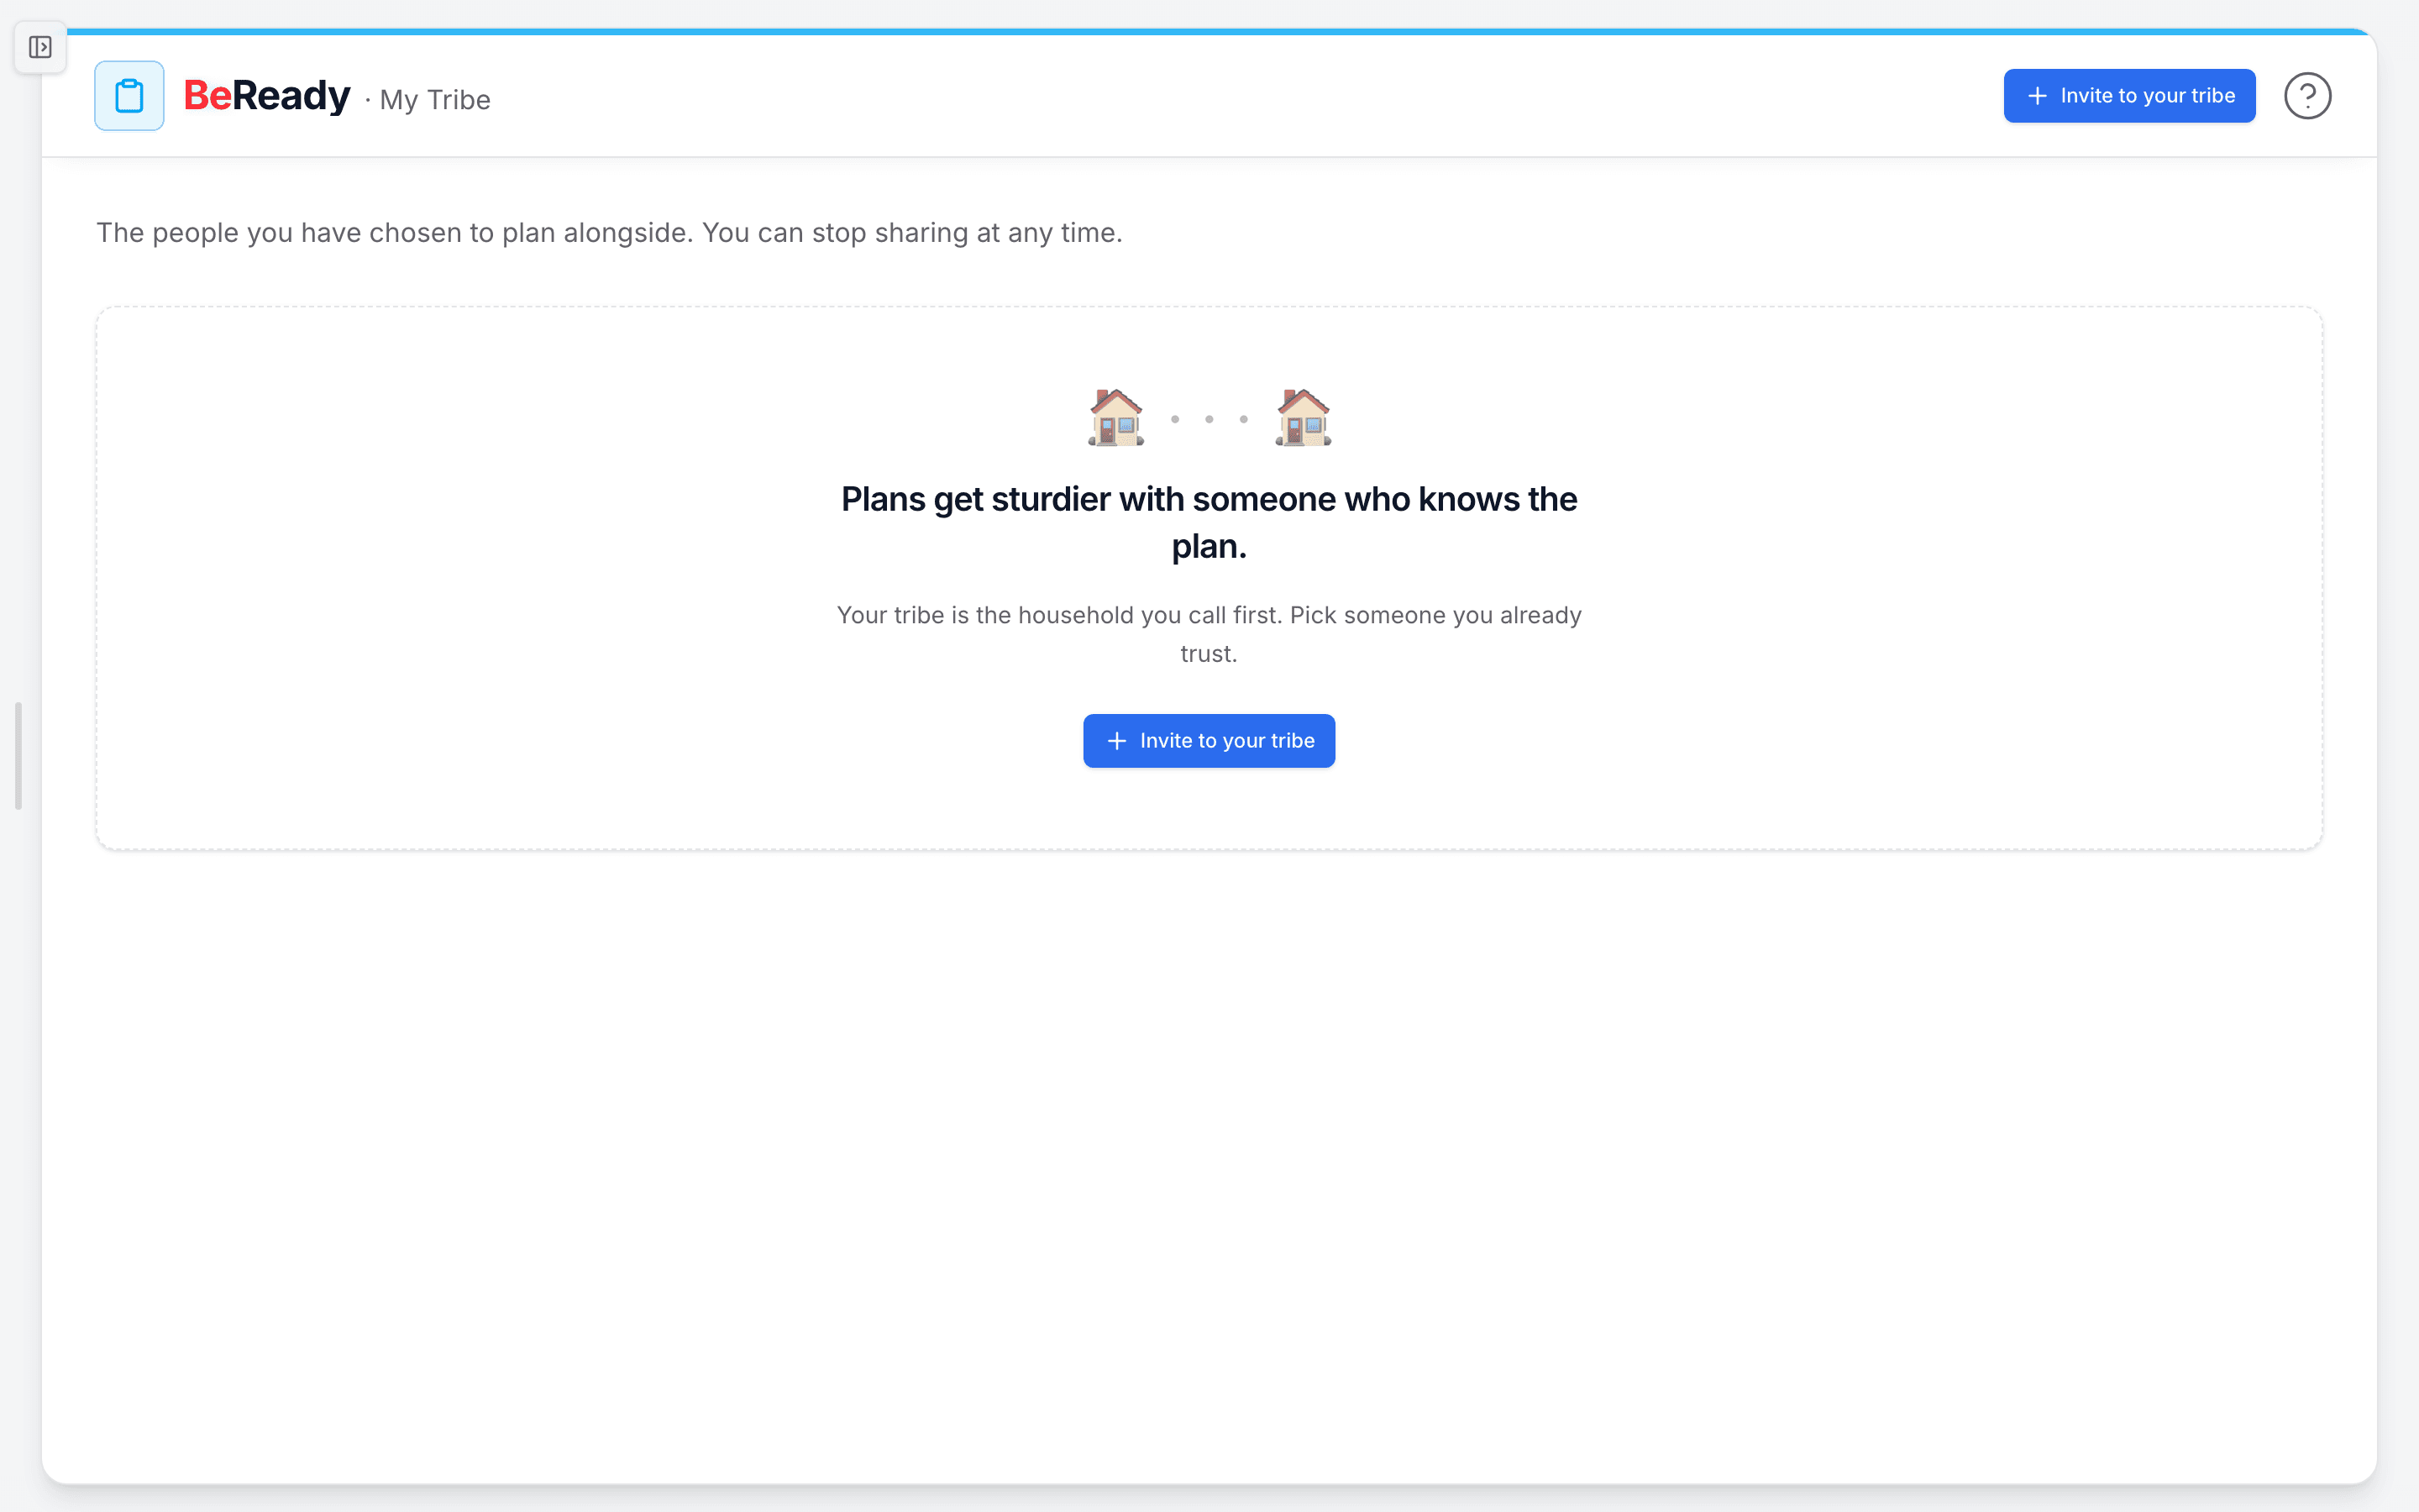
Task: Click 'Your tribe is the household' description
Action: pyautogui.click(x=1209, y=634)
